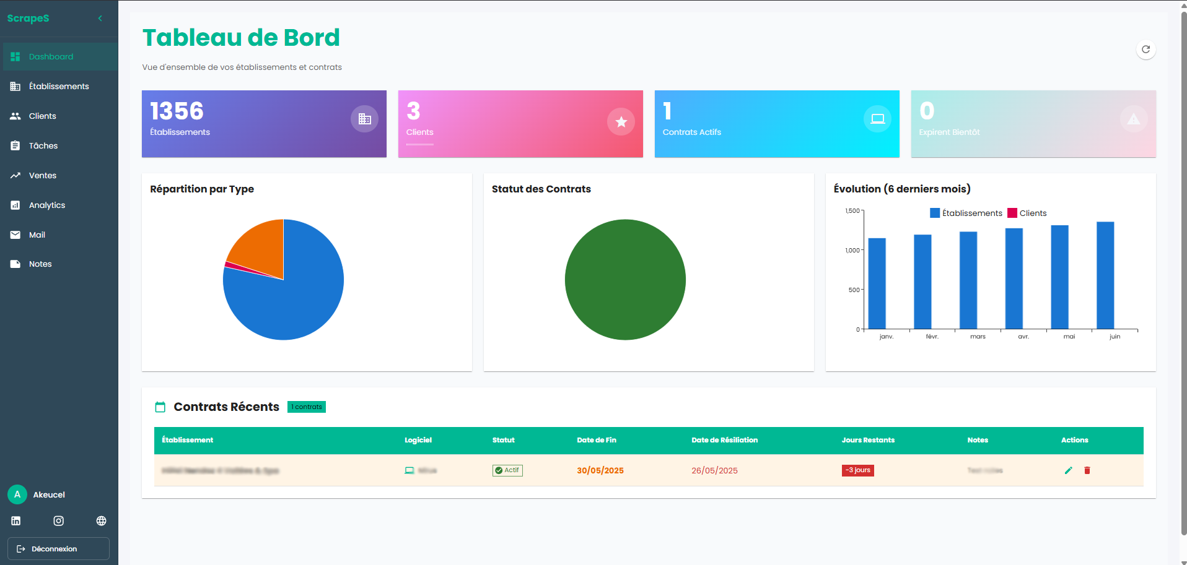Screen dimensions: 1187x565
Task: Click the globe website icon
Action: [101, 521]
